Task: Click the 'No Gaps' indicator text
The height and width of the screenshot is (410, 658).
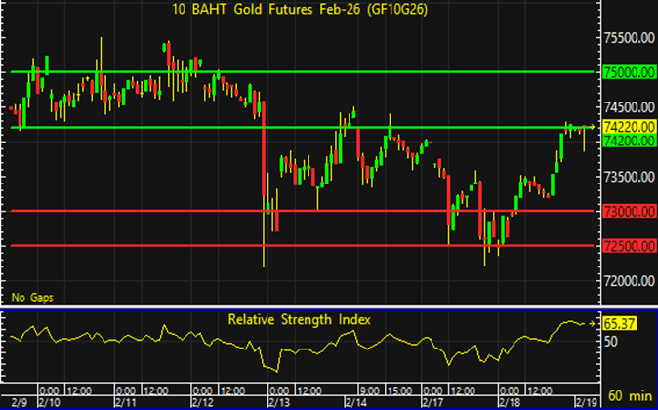Action: (x=30, y=296)
